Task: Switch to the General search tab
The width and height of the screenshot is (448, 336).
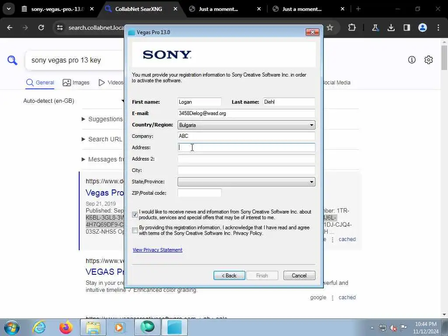Action: click(40, 83)
